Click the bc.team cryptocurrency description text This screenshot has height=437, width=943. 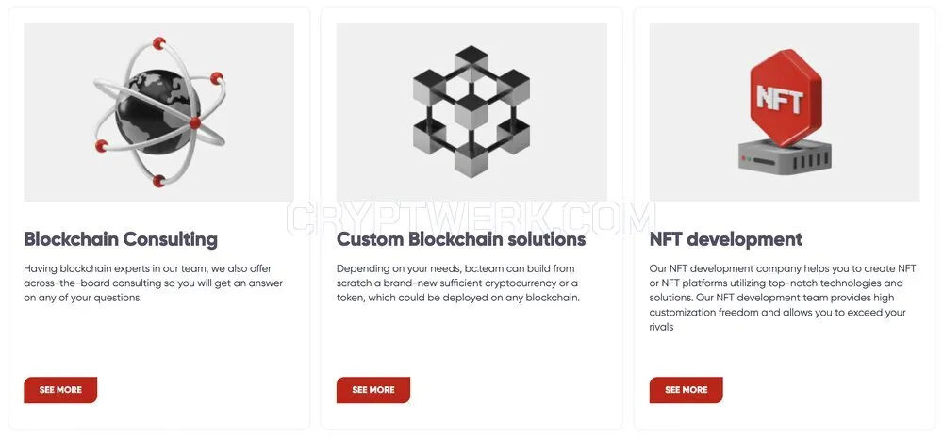coord(458,283)
